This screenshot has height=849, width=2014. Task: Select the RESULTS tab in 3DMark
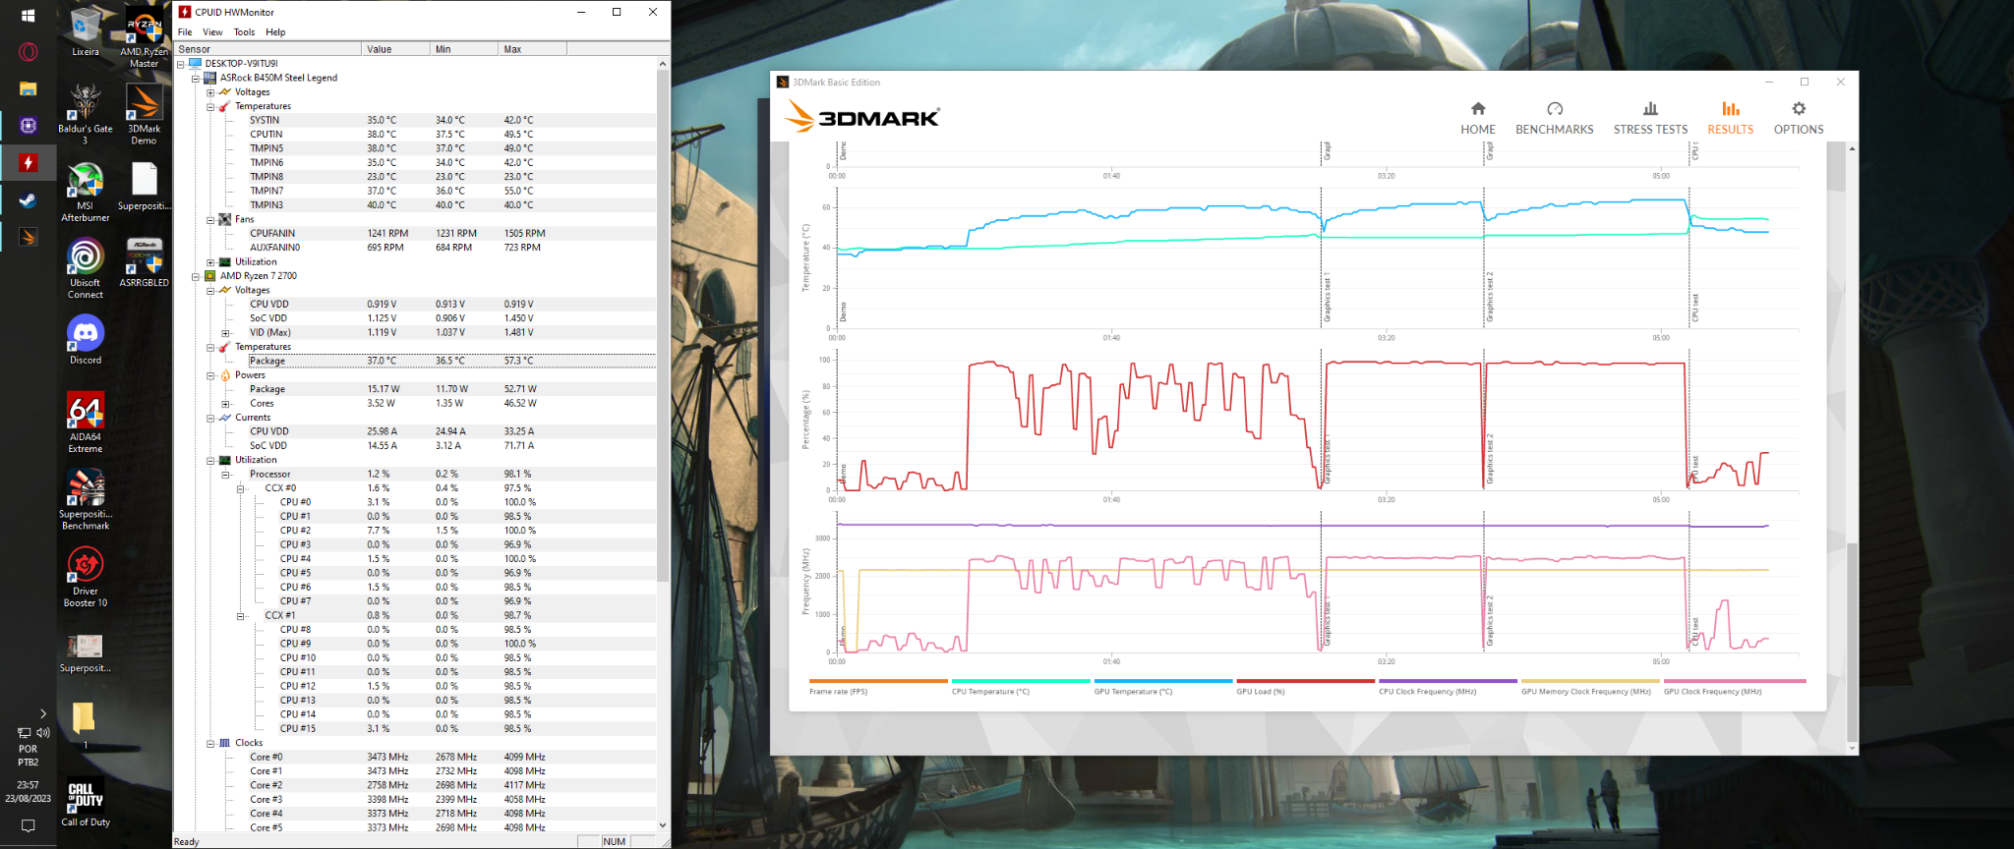coord(1731,118)
